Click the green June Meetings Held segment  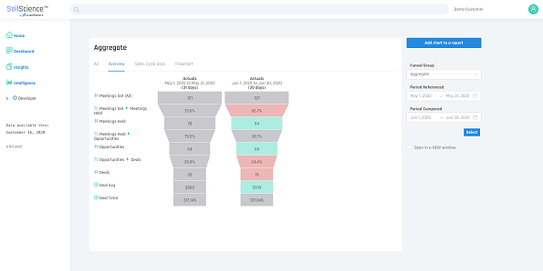[x=257, y=124]
